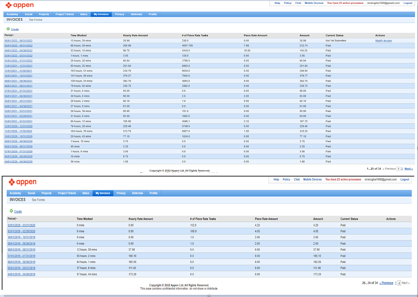The width and height of the screenshot is (418, 297).
Task: Click Logout on the upper page
Action: 408,3
